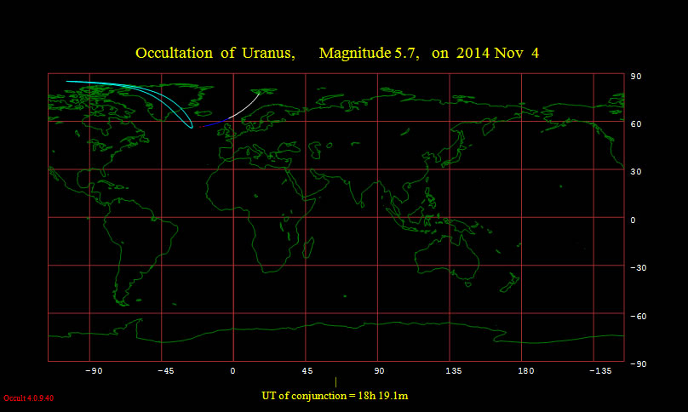Click longitude label '-90'
Image resolution: width=688 pixels, height=412 pixels.
(x=94, y=371)
